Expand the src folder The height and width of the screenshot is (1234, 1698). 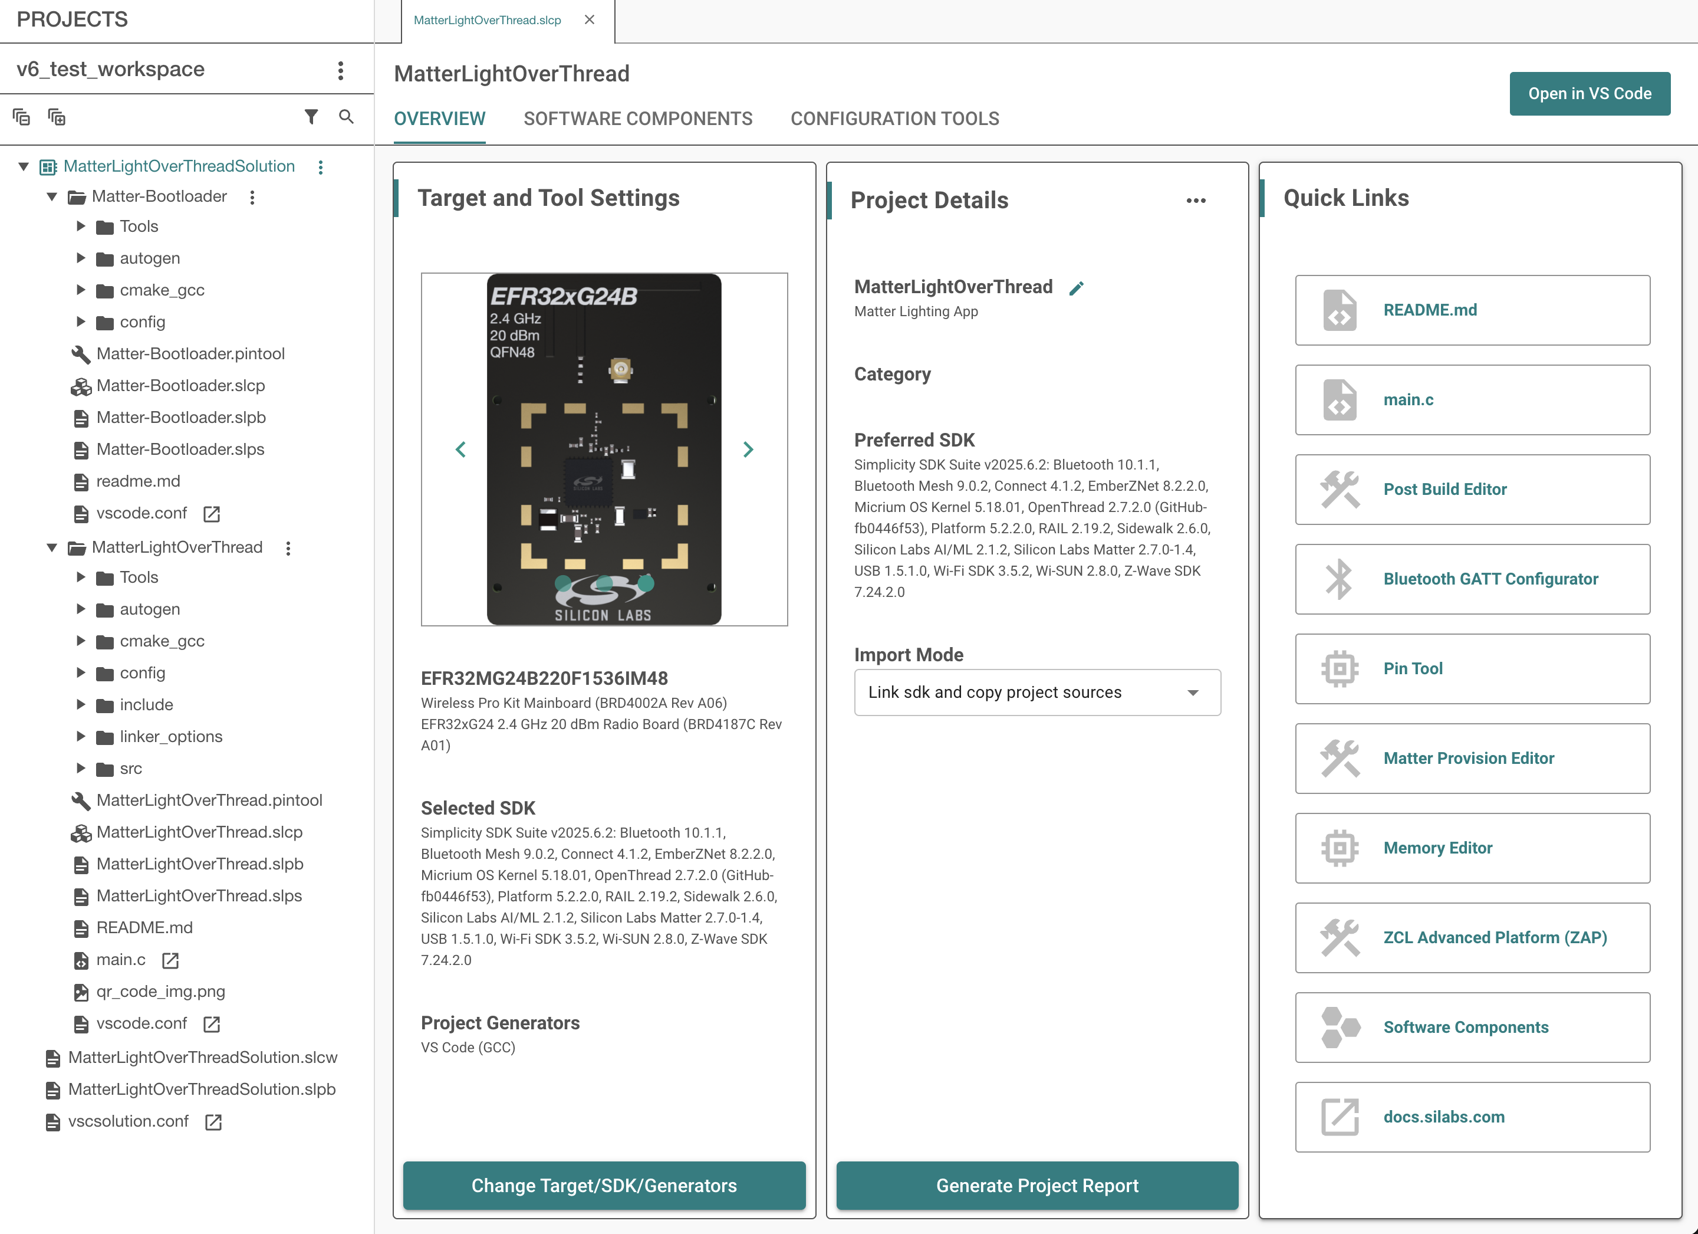[81, 768]
